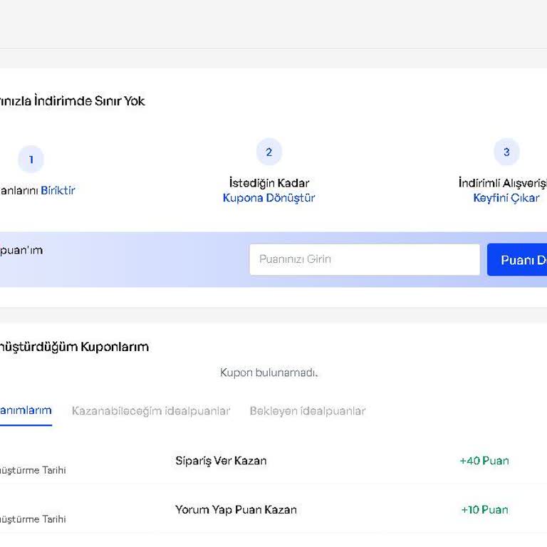The height and width of the screenshot is (547, 547).
Task: Click the green "+10 Puan" value
Action: click(x=484, y=509)
